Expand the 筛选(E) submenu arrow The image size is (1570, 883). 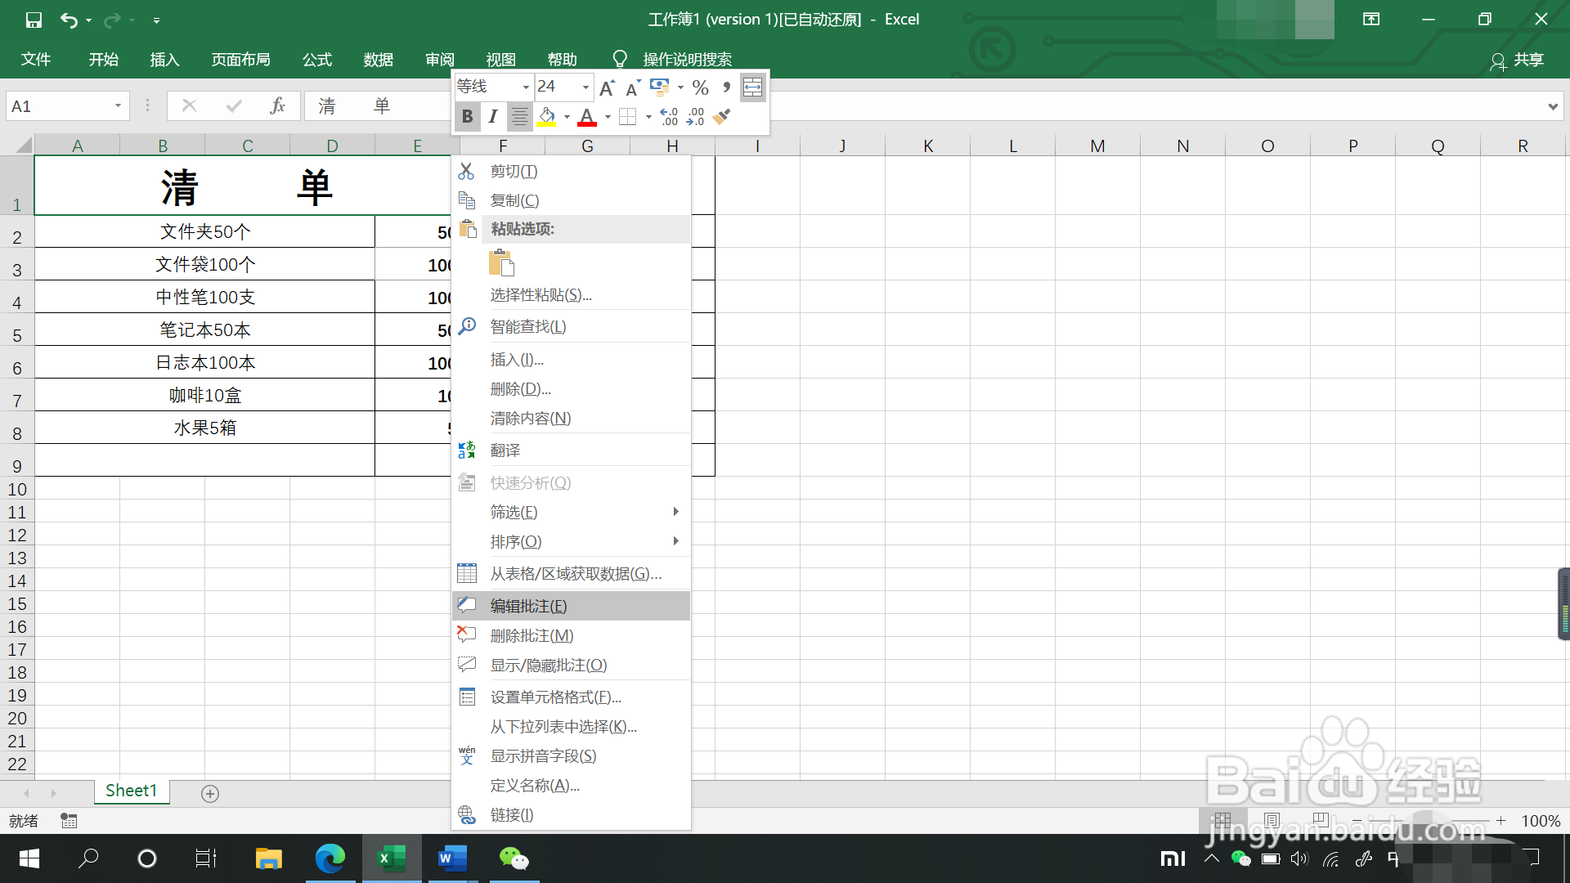tap(675, 512)
